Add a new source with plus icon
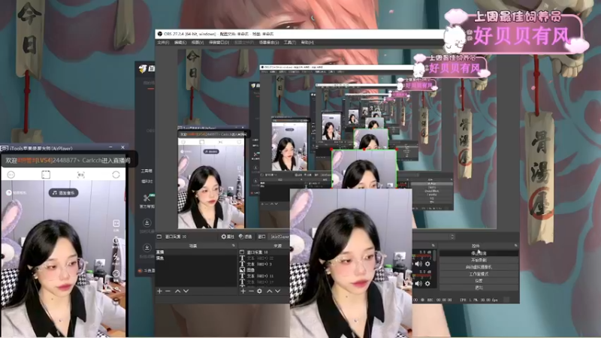The height and width of the screenshot is (338, 601). 243,291
